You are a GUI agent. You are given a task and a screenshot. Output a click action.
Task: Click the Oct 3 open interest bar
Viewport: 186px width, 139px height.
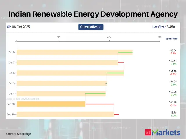coord(61,83)
